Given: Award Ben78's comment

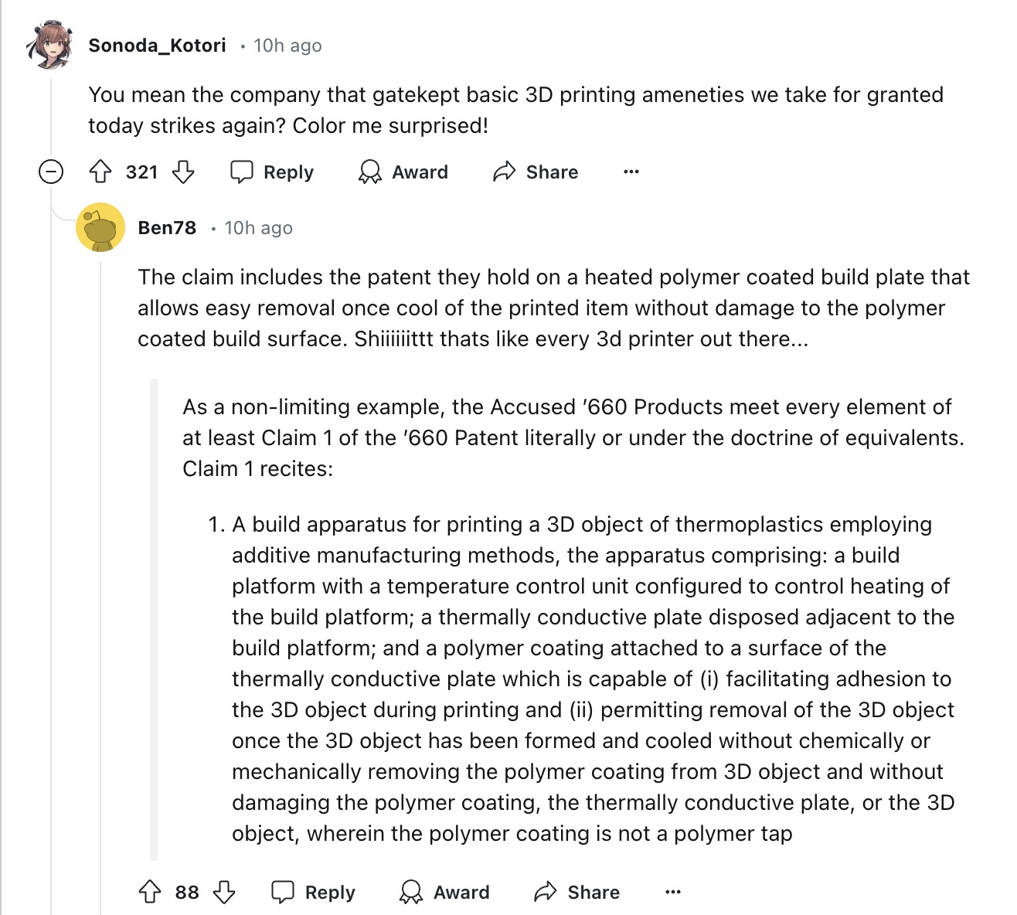Looking at the screenshot, I should (445, 892).
